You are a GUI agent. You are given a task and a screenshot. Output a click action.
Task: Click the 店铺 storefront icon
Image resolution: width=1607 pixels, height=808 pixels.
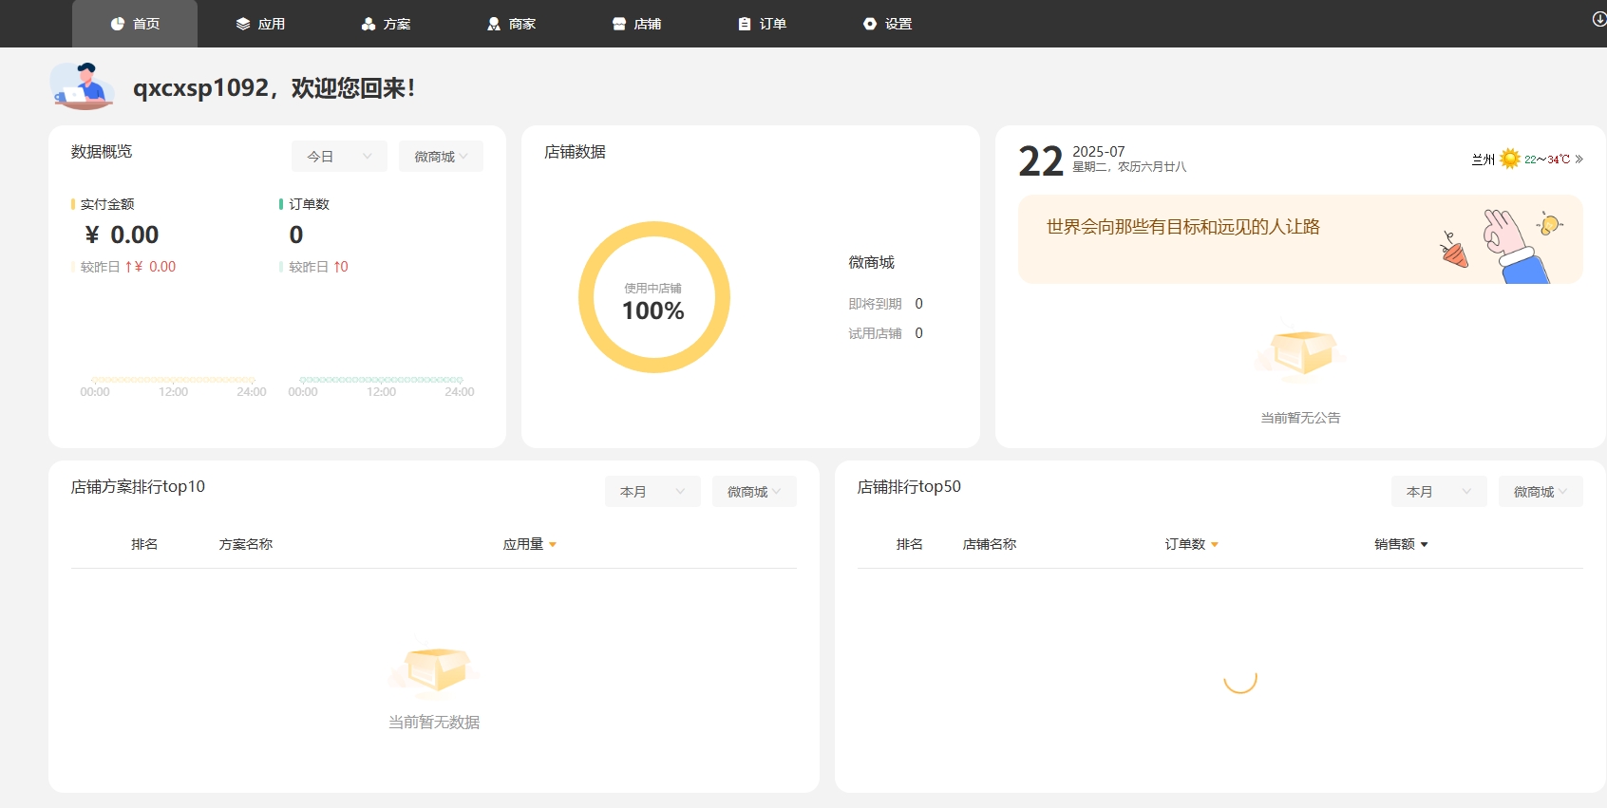(x=619, y=24)
